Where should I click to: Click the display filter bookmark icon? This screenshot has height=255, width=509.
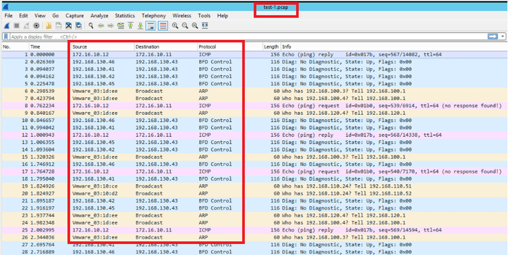click(6, 36)
